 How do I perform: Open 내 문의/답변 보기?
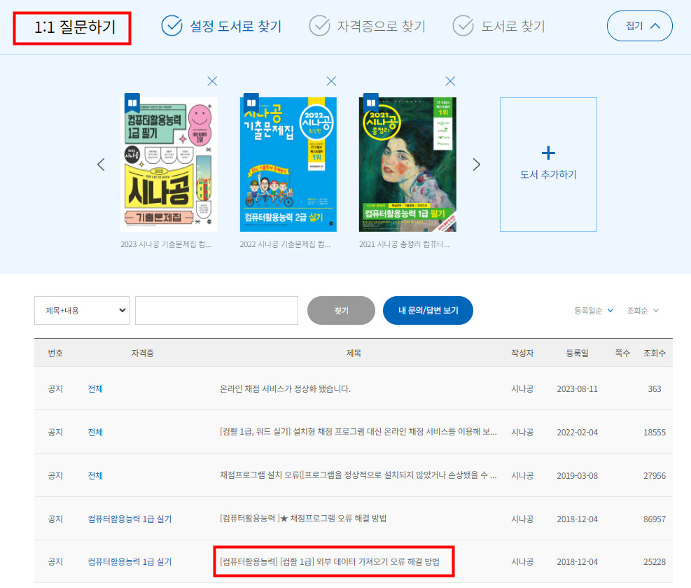pyautogui.click(x=428, y=310)
